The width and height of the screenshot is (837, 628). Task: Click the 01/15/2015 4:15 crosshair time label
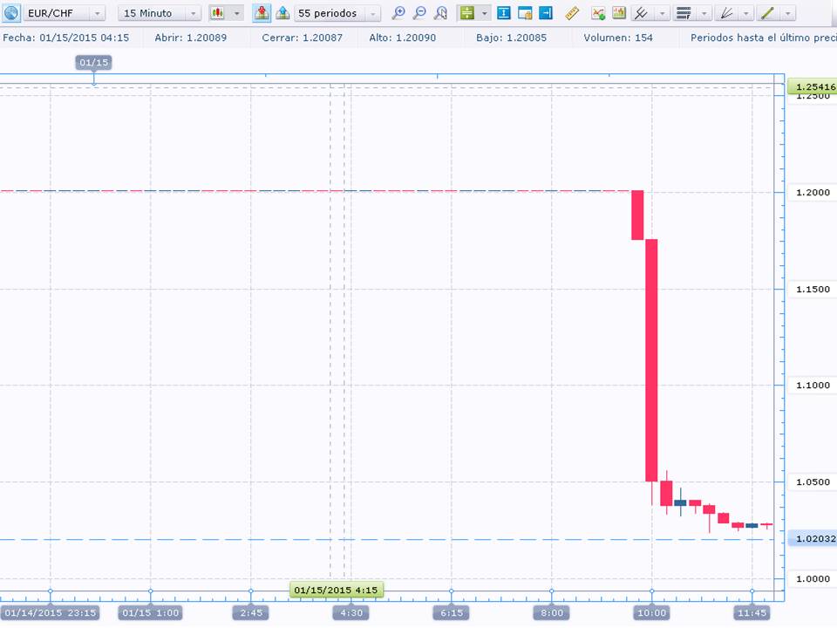(x=336, y=590)
